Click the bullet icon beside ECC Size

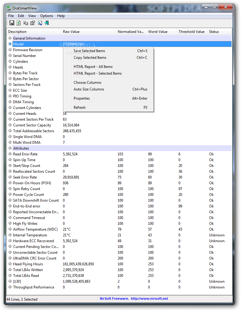coord(10,90)
